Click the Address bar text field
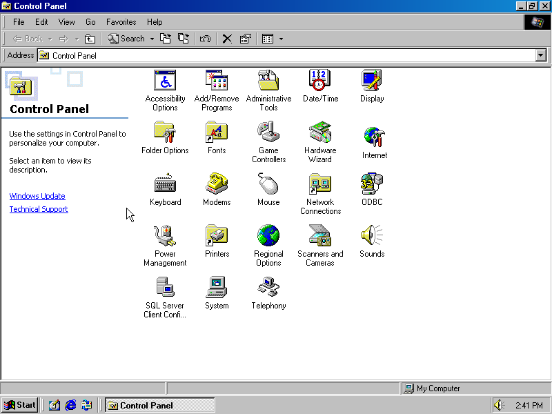The width and height of the screenshot is (552, 414). pos(290,55)
